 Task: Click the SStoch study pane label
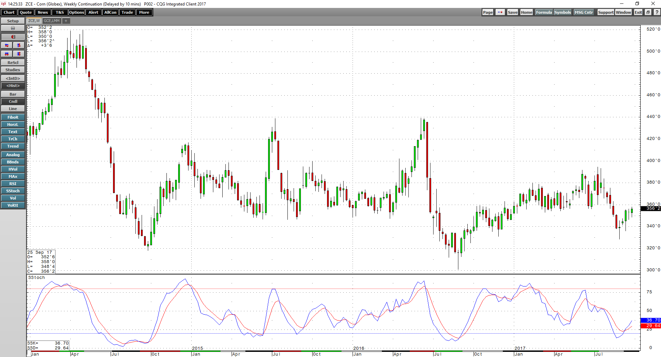click(x=37, y=278)
